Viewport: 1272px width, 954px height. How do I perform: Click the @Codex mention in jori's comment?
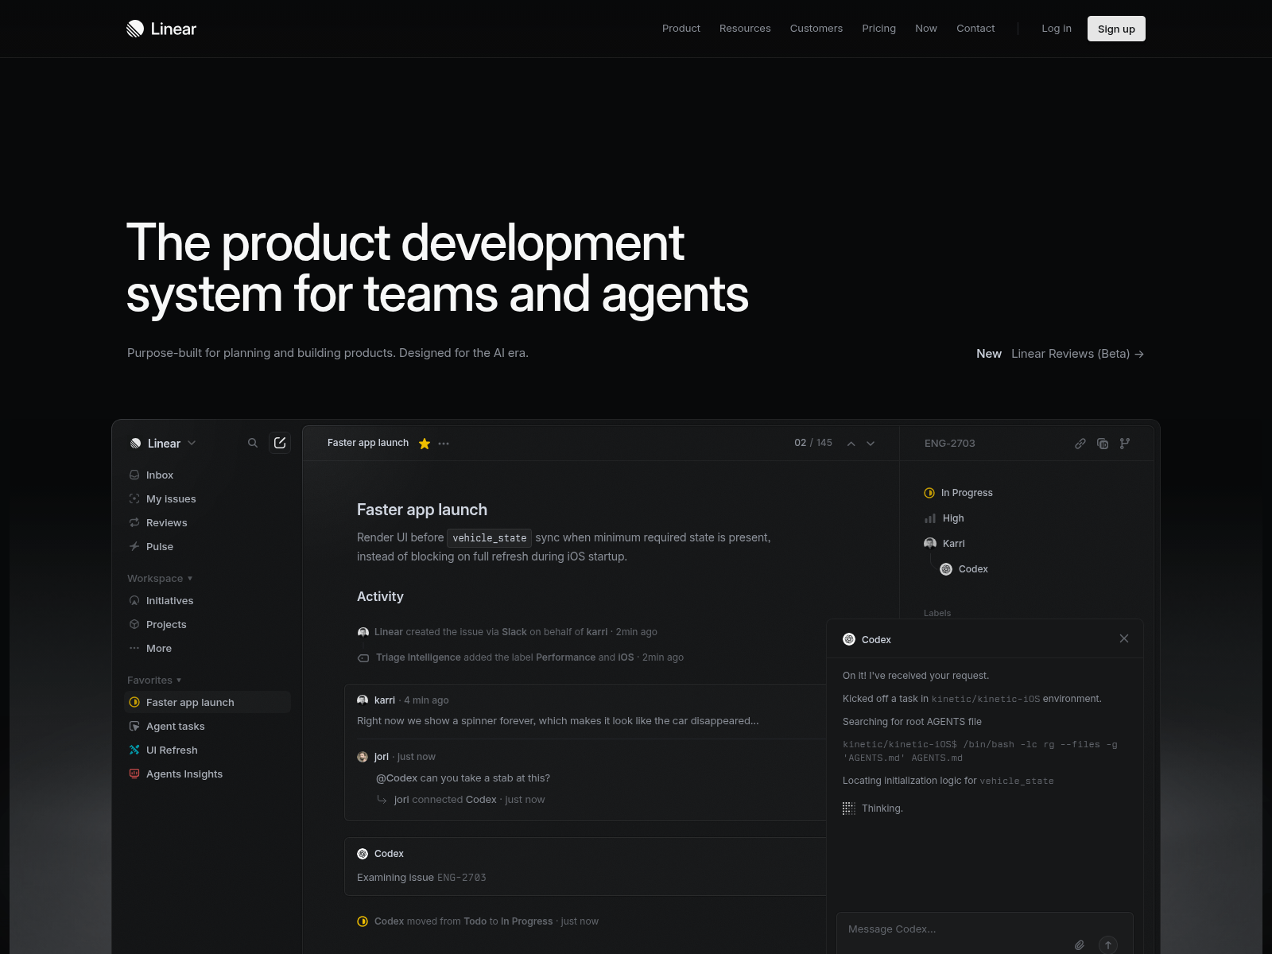(397, 778)
